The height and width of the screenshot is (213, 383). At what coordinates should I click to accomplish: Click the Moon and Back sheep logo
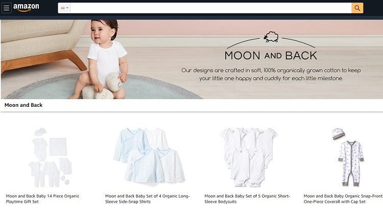[x=271, y=37]
